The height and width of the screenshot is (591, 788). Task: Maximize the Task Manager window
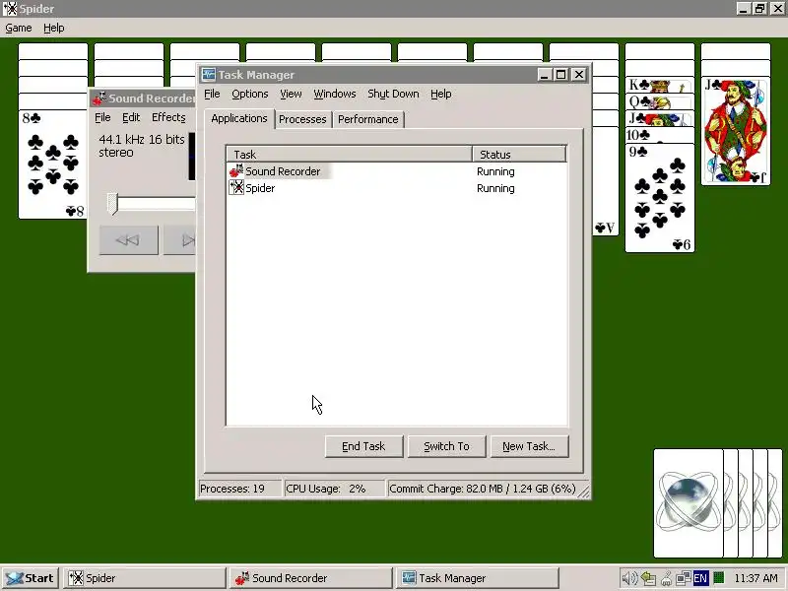(x=560, y=75)
